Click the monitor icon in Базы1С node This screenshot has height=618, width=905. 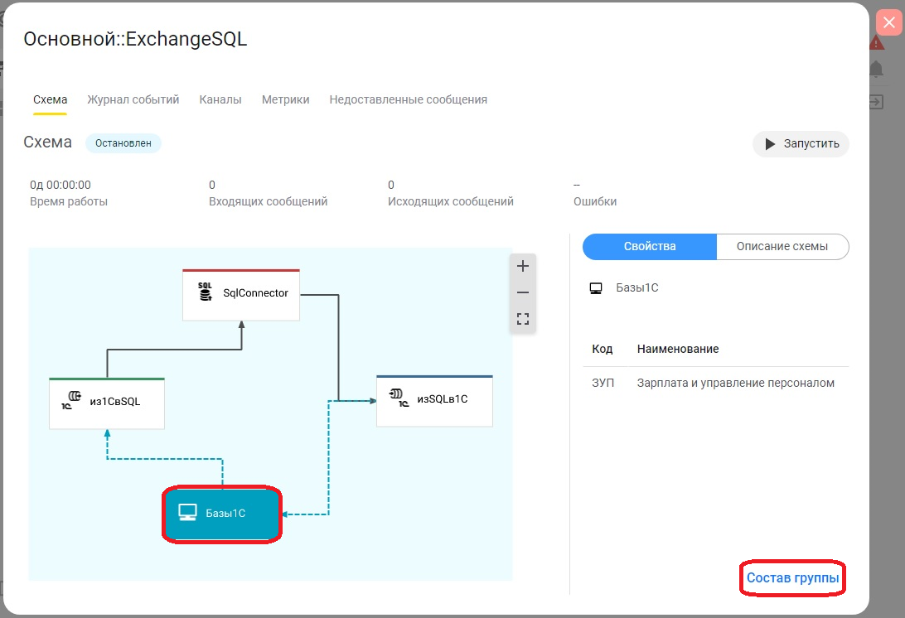(187, 513)
